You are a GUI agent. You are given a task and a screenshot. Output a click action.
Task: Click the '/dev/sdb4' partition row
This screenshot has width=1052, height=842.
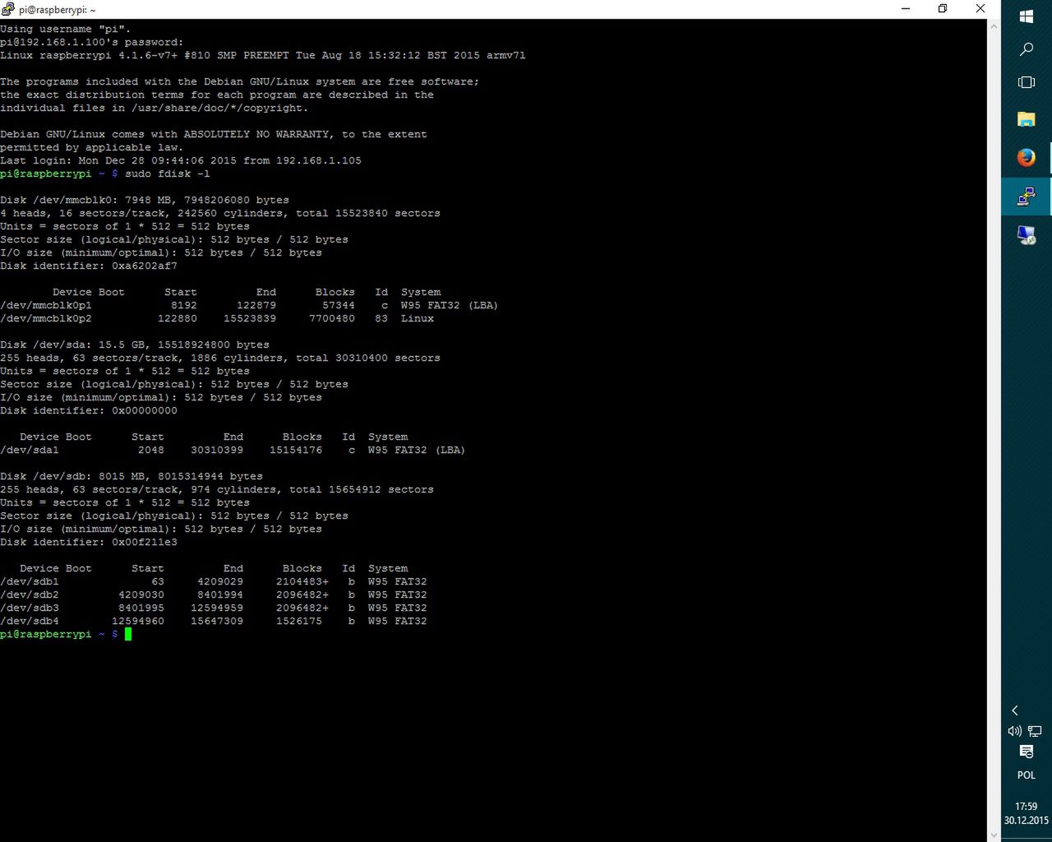point(214,622)
